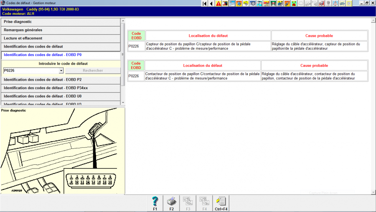Expand Identification des codes de défaut - EOBD U0
The height and width of the screenshot is (212, 376).
coord(61,96)
